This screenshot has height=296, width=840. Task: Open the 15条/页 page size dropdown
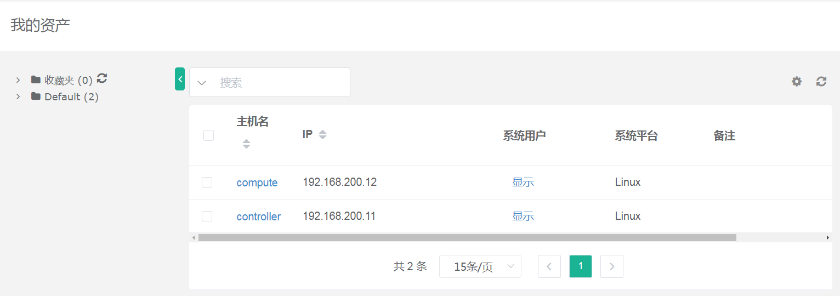tap(480, 266)
